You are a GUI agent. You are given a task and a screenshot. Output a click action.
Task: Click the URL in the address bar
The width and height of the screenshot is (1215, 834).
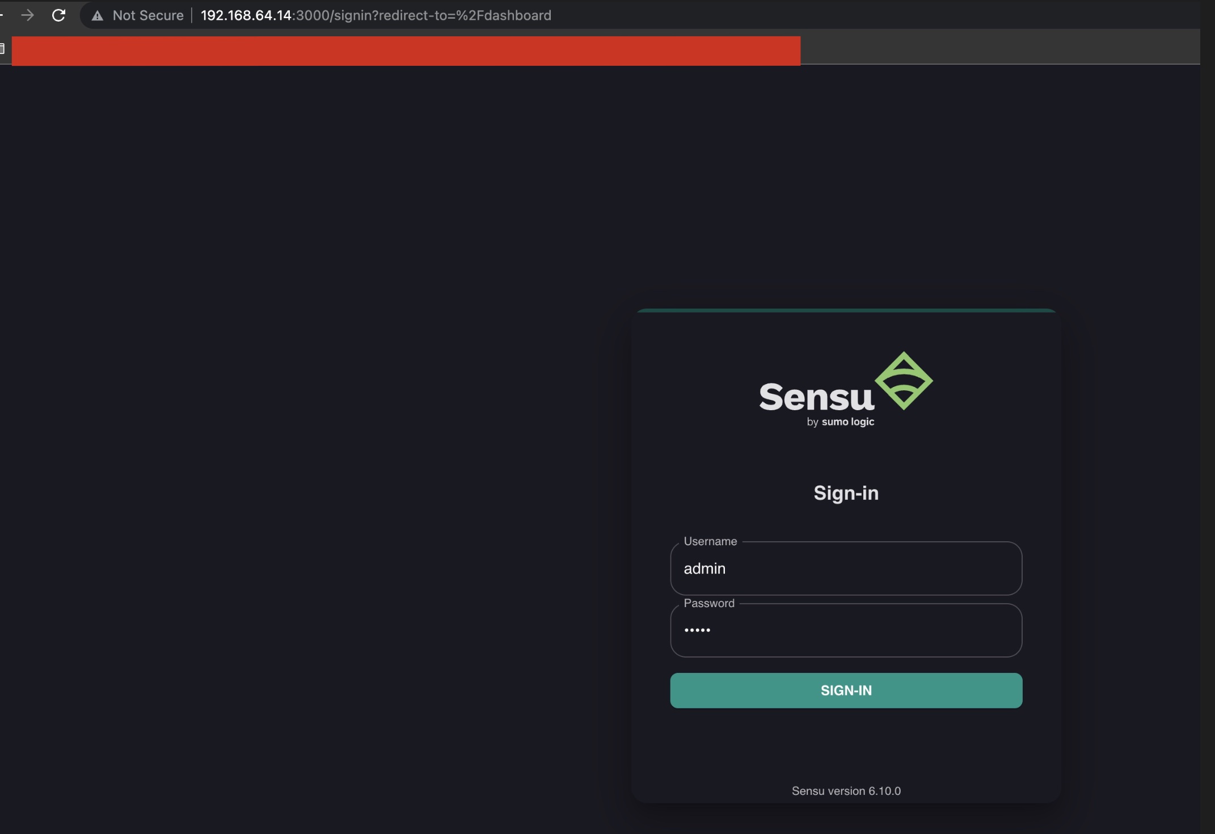376,15
